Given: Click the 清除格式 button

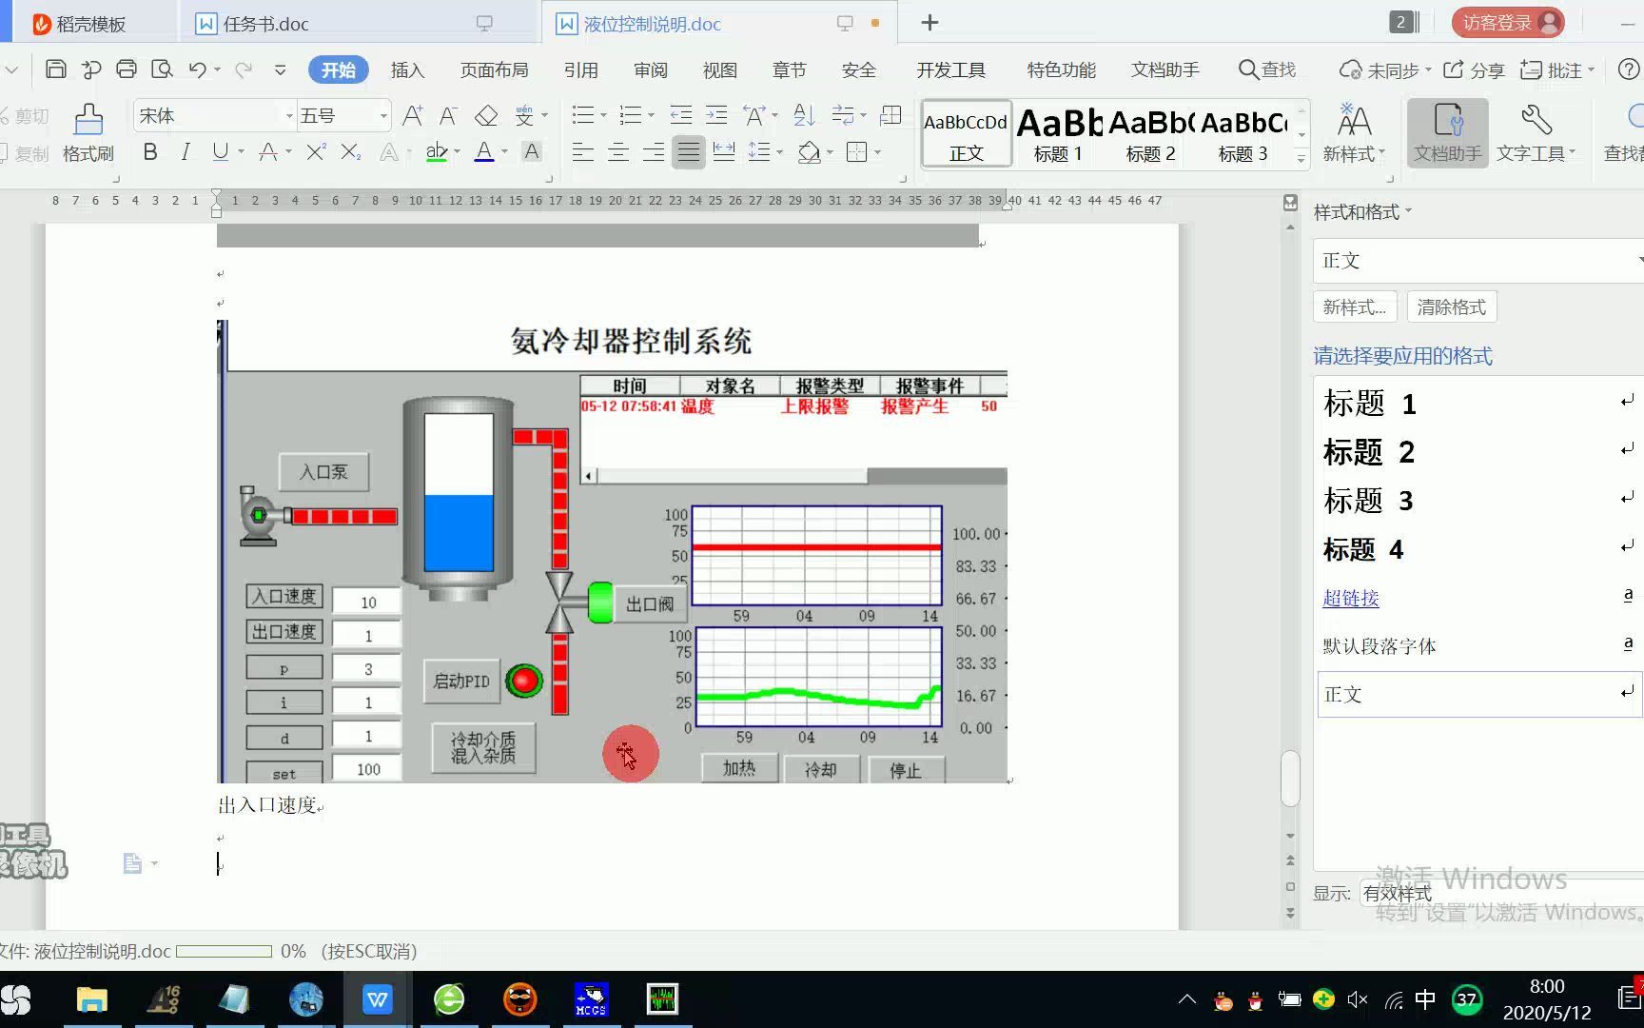Looking at the screenshot, I should tap(1451, 306).
